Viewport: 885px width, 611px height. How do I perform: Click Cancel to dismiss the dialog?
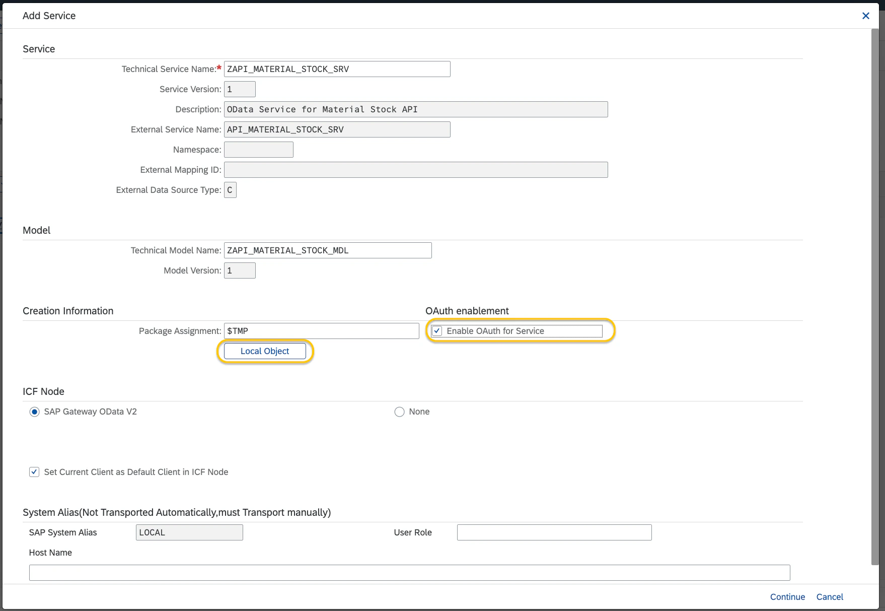[830, 597]
